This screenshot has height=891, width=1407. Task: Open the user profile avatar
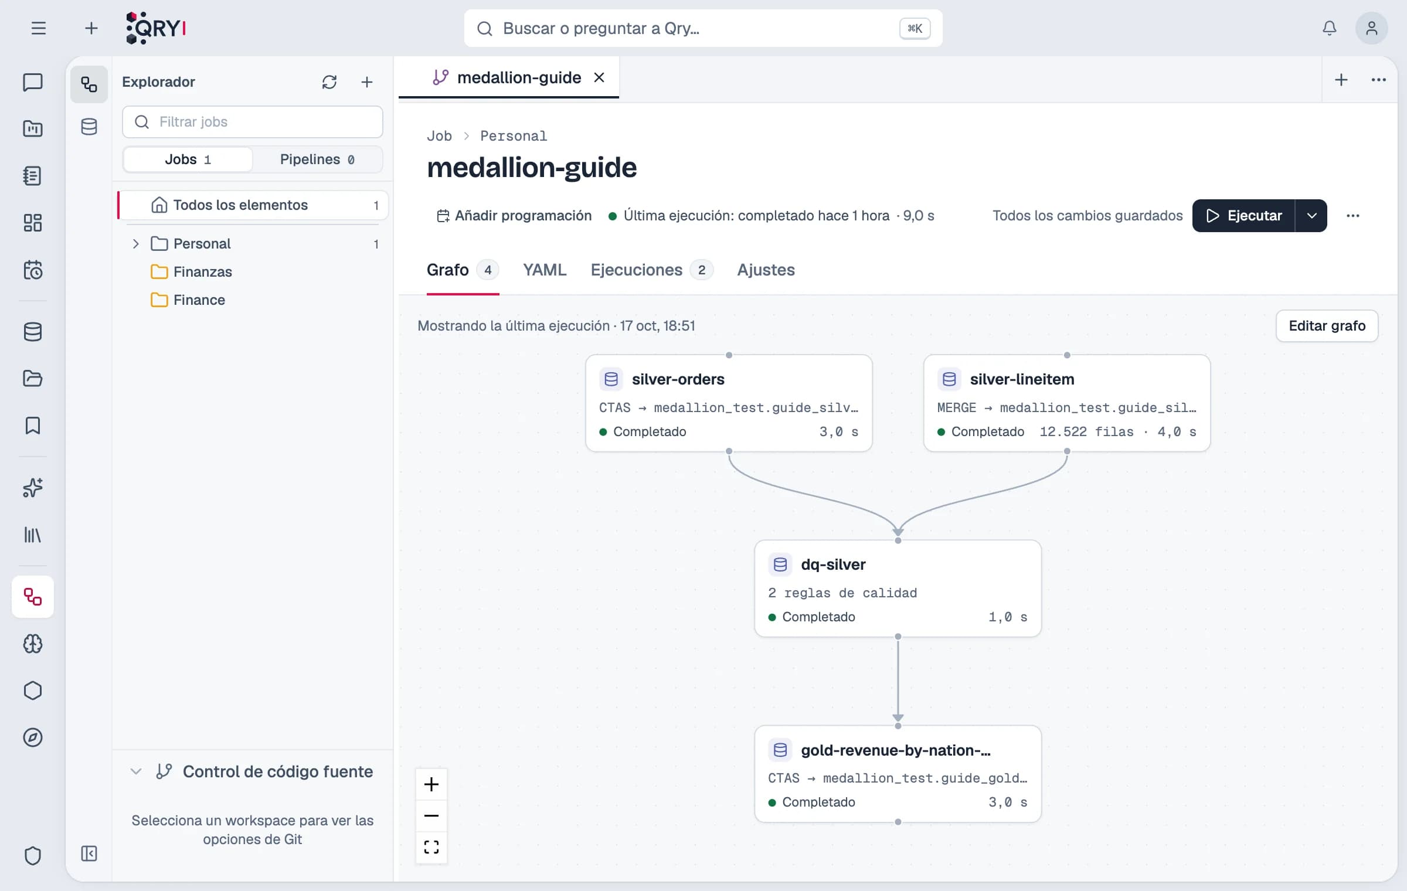click(1371, 28)
